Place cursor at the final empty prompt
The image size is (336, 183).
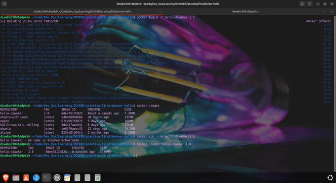[x=137, y=156]
